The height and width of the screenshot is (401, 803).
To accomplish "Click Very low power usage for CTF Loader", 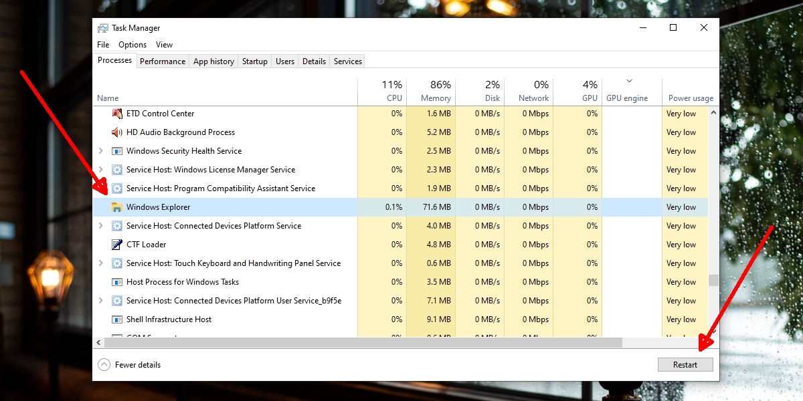I will tap(681, 245).
